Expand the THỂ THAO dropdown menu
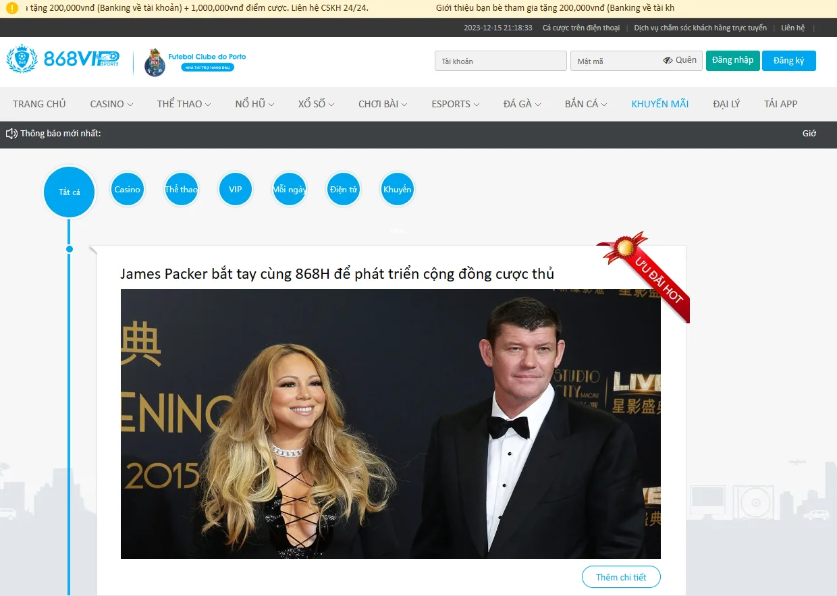 coord(184,104)
